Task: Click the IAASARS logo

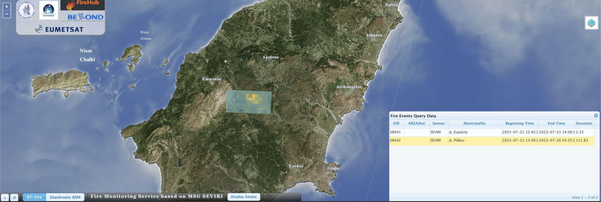Action: [49, 10]
